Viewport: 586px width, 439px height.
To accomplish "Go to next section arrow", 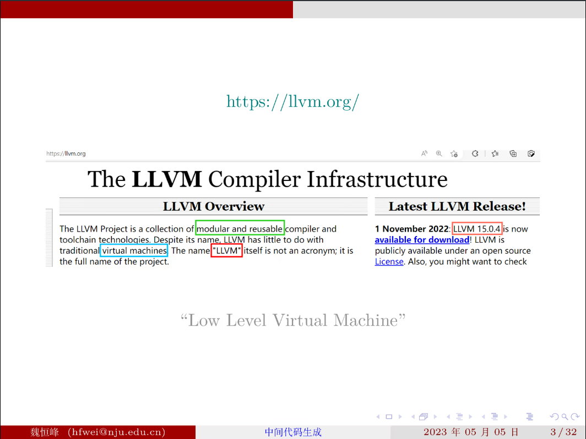I will [506, 416].
